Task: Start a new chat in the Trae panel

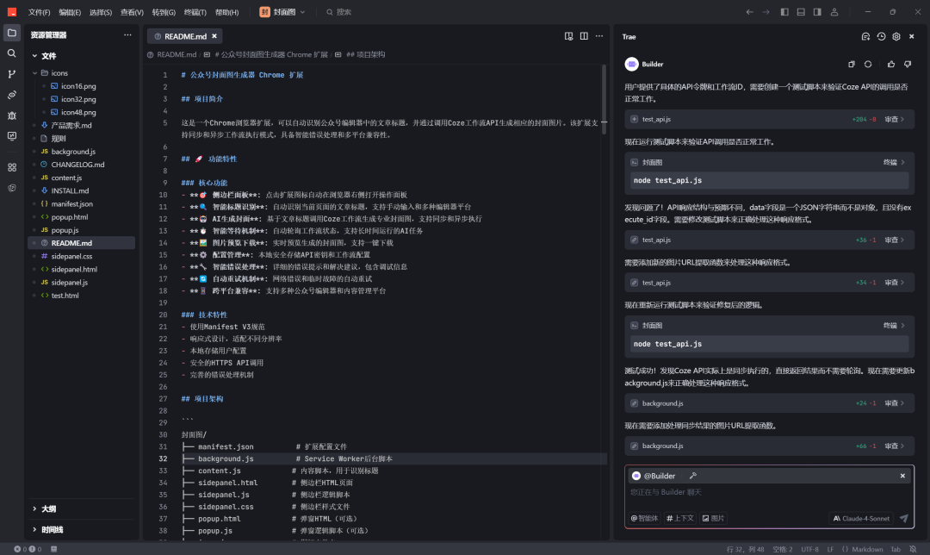Action: [x=866, y=36]
